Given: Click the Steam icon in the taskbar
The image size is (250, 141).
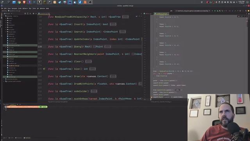Looking at the screenshot, I should pos(60,2).
